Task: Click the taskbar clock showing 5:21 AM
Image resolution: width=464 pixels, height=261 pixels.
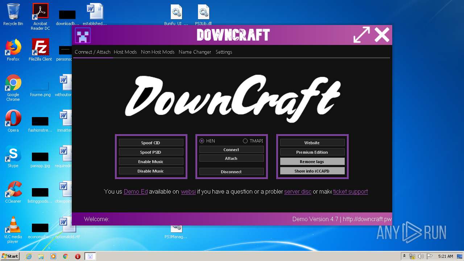Action: 446,256
